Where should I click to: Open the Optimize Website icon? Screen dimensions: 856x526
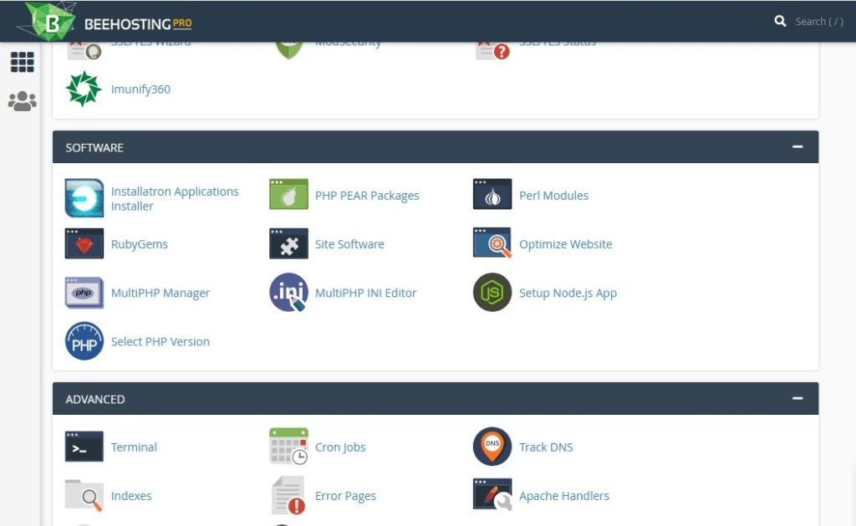(492, 243)
